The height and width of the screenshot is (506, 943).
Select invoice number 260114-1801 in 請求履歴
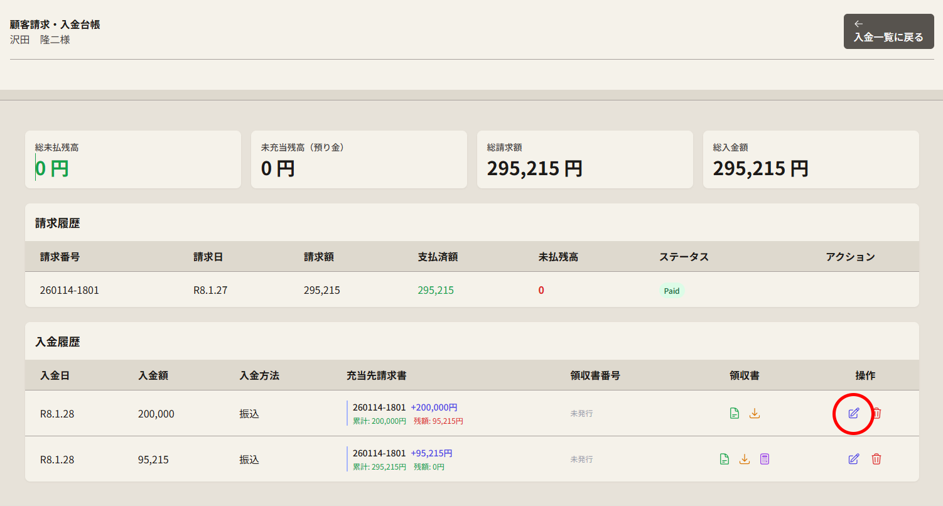tap(69, 291)
